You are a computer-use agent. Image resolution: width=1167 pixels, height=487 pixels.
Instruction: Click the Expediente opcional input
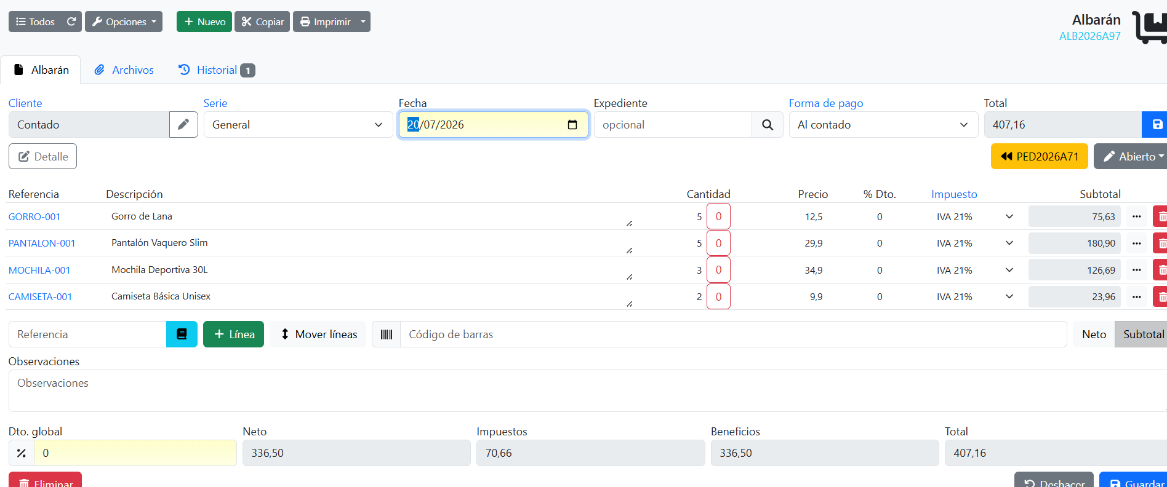click(x=673, y=124)
